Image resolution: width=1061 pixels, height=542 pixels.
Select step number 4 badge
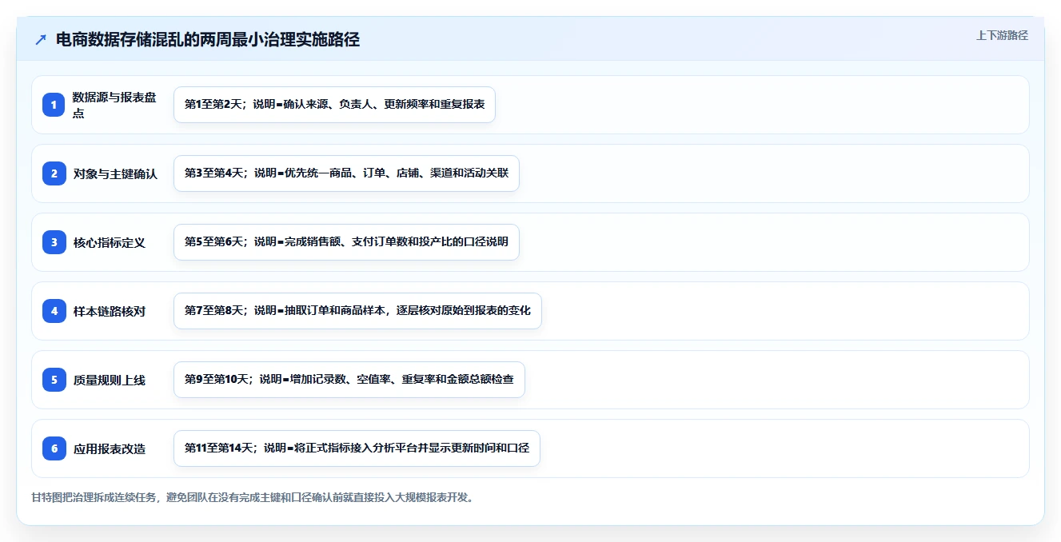54,311
